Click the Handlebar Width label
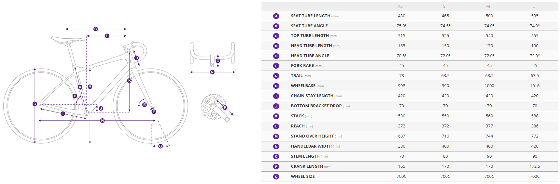This screenshot has width=560, height=184. 311,146
